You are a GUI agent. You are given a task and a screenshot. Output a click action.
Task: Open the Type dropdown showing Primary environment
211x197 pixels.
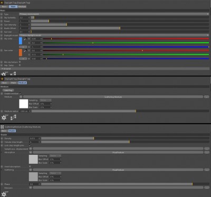[114, 14]
